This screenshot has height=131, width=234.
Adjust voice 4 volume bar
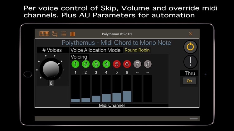(x=106, y=88)
